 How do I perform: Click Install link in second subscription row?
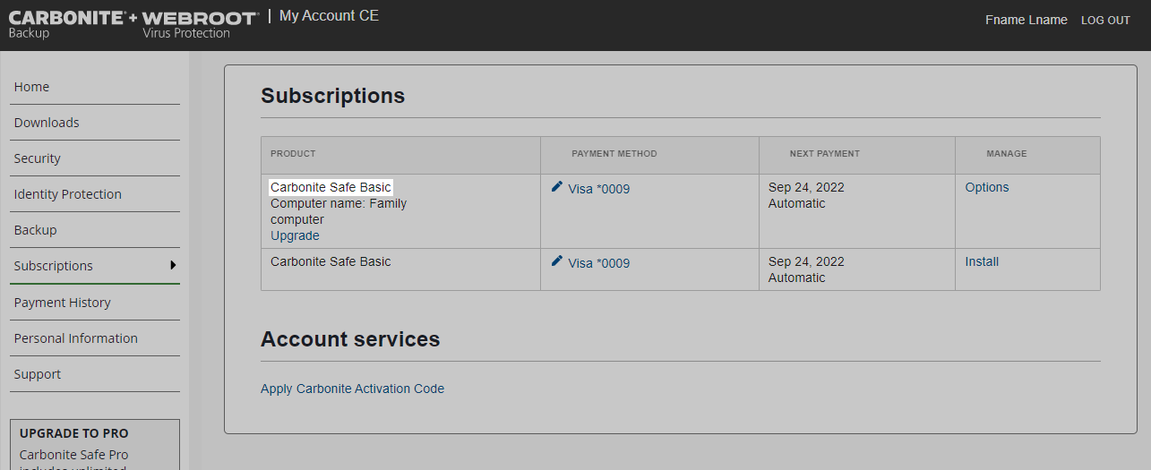(x=982, y=261)
